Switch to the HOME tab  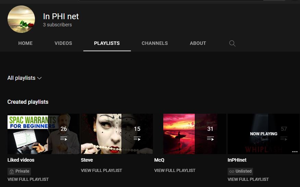pos(25,43)
